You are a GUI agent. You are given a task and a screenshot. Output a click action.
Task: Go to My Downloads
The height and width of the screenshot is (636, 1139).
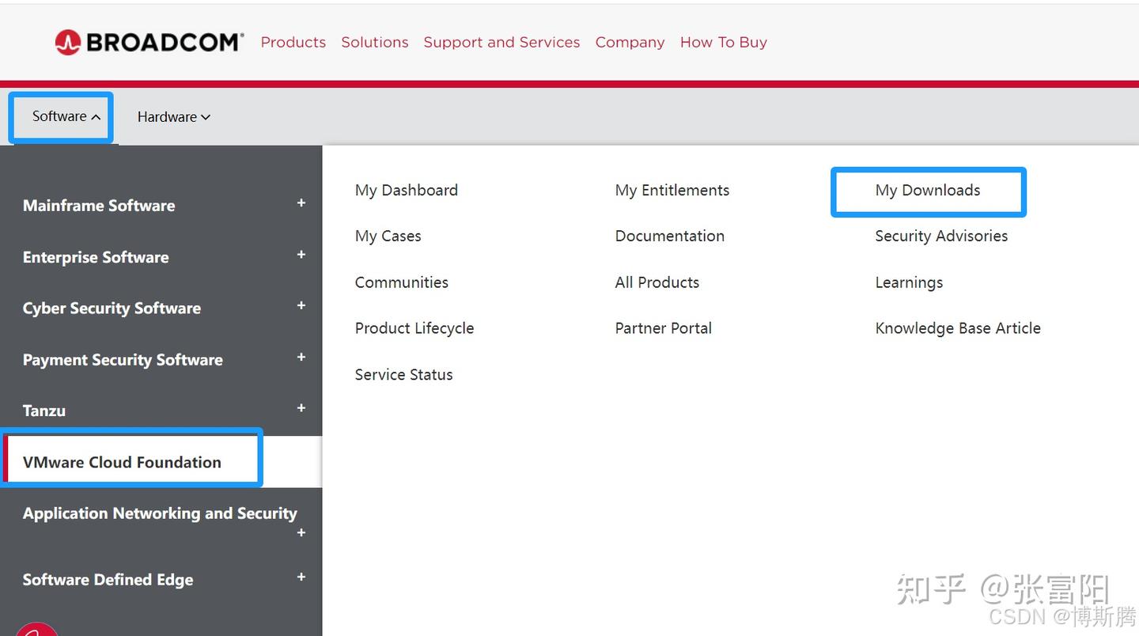(927, 191)
